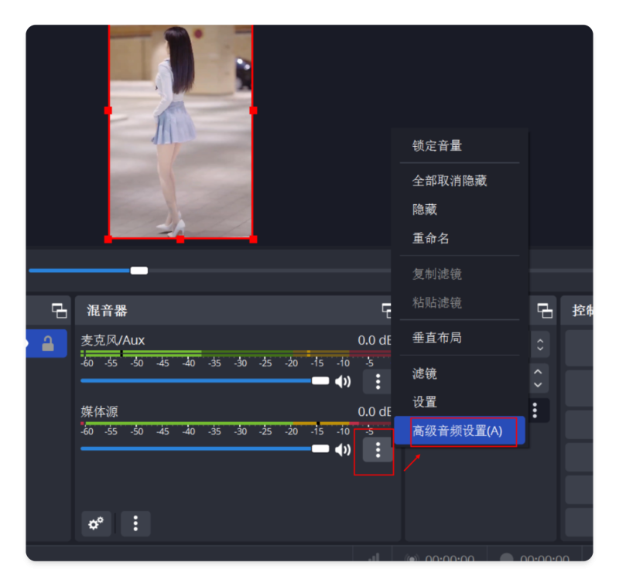619x586 pixels.
Task: Open 滤镜 from the context menu
Action: [x=425, y=373]
